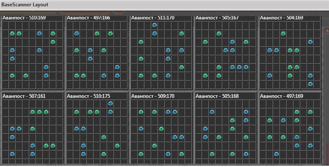The image size is (329, 167).
Task: Click the lone green tiberium in 510:175's fifth row
Action: (104, 137)
